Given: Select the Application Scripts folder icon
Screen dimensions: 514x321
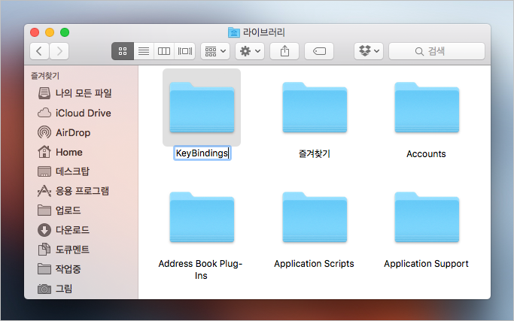Looking at the screenshot, I should tap(315, 217).
